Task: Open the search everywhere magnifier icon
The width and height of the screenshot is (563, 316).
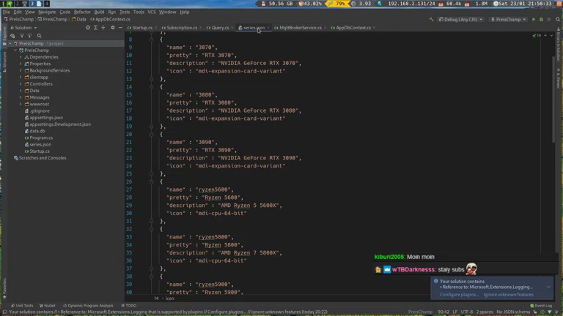Action: pyautogui.click(x=558, y=20)
